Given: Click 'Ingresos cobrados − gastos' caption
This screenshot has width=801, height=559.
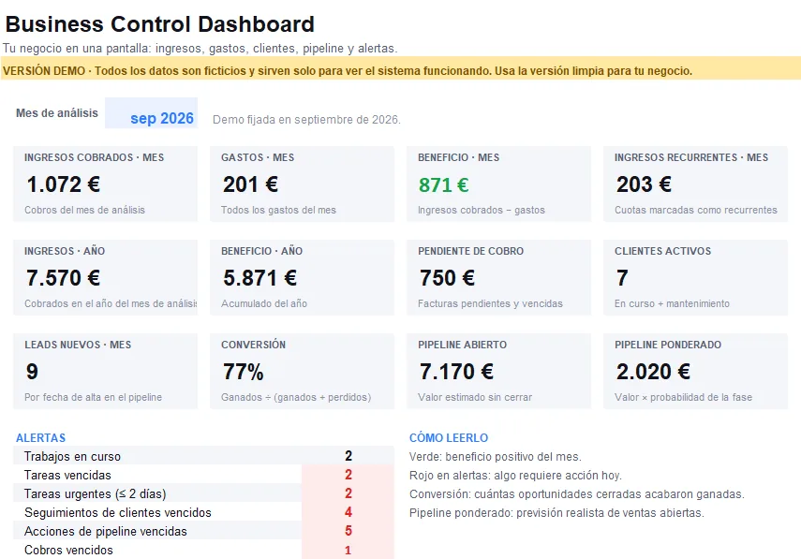Looking at the screenshot, I should 482,210.
